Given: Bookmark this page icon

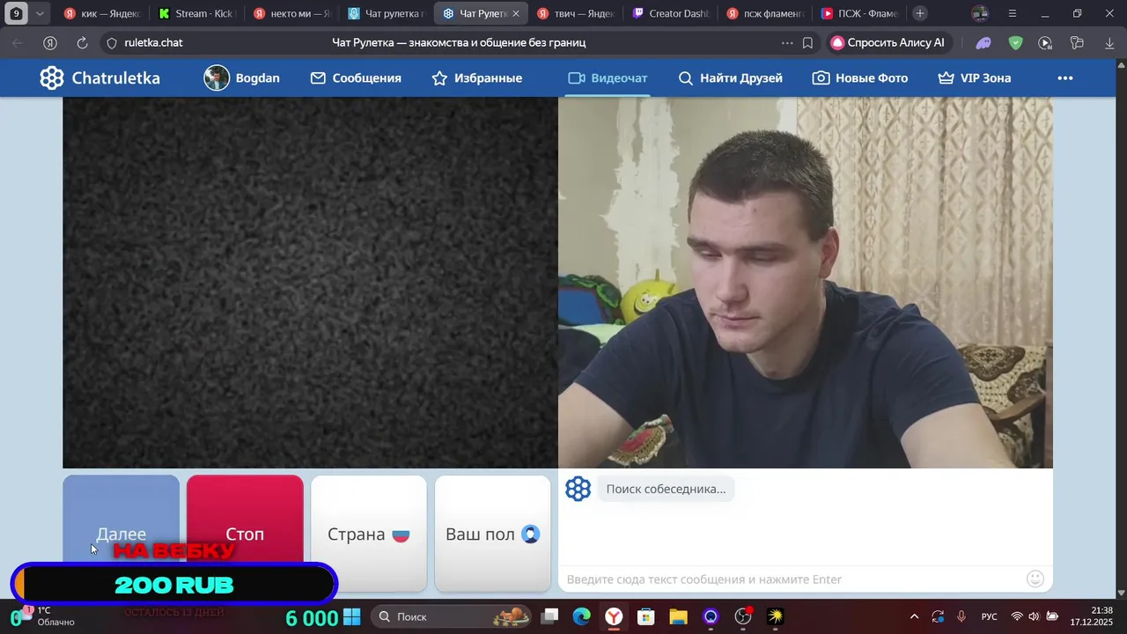Looking at the screenshot, I should click(x=807, y=42).
